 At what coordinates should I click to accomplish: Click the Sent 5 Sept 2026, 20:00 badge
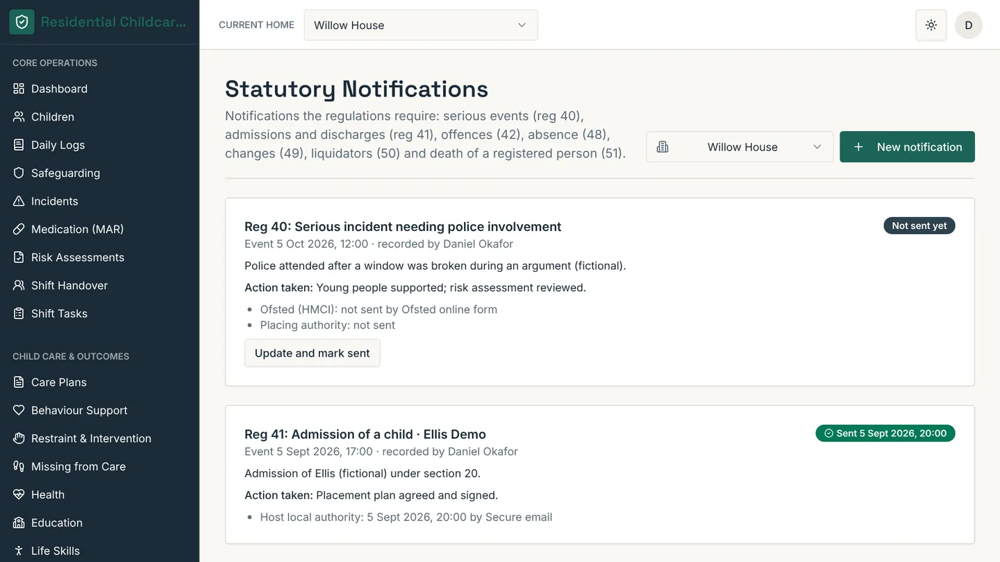point(885,433)
